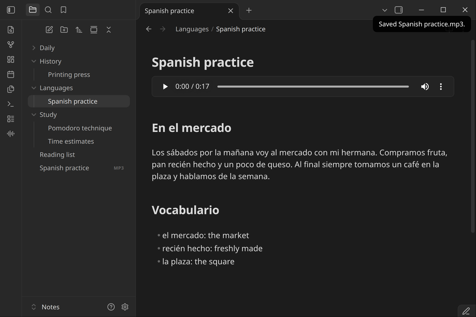Create a new canvas from the ribbon
Image resolution: width=476 pixels, height=317 pixels.
tap(11, 59)
